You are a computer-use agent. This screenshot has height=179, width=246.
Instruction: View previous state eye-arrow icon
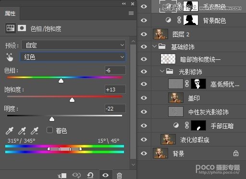[76, 175]
